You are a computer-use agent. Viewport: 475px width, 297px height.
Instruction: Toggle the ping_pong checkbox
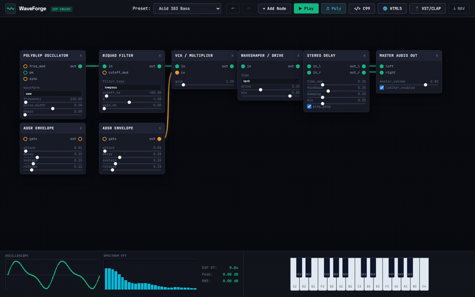(309, 106)
